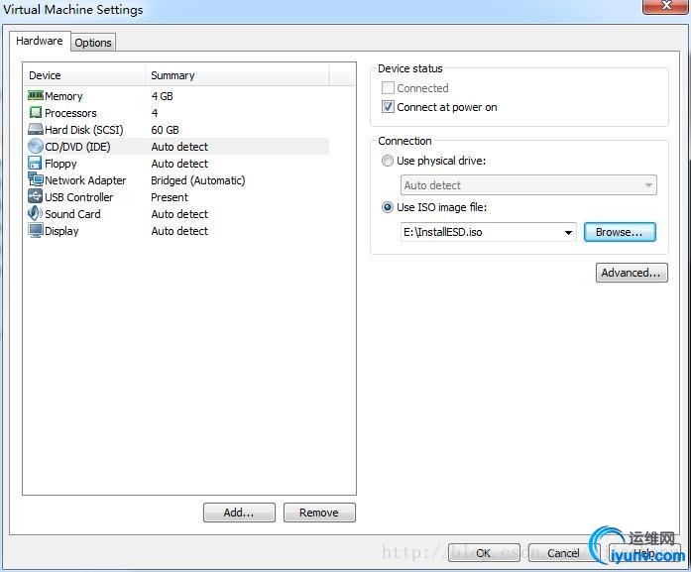691x572 pixels.
Task: Click the Hard Disk drive icon
Action: click(36, 129)
